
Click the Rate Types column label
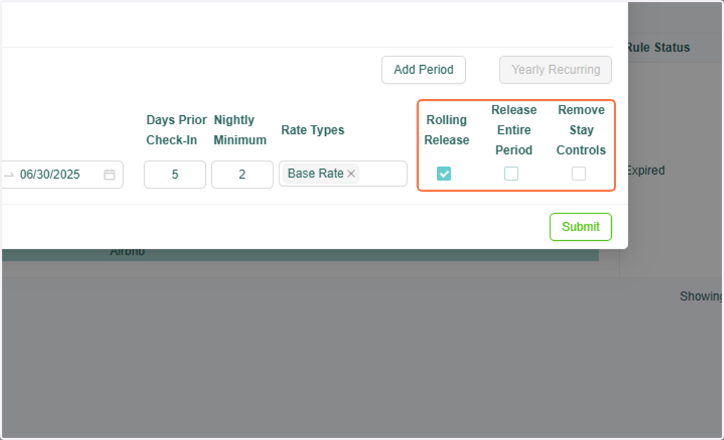tap(313, 130)
